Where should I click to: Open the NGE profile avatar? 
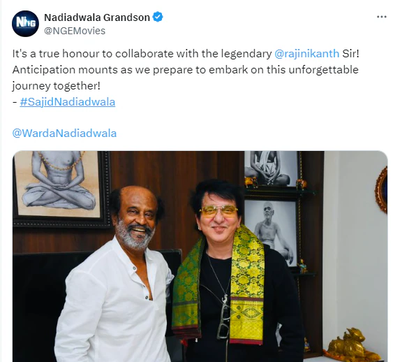point(25,24)
